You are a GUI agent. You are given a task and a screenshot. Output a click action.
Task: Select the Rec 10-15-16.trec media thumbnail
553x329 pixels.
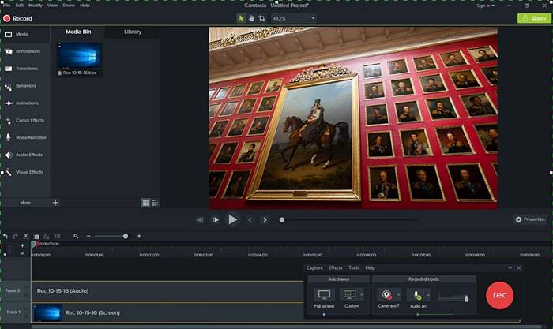coord(79,58)
